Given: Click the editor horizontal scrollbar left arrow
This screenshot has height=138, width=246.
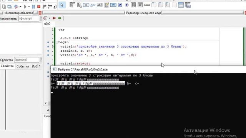Looking at the screenshot, I should point(46,103).
